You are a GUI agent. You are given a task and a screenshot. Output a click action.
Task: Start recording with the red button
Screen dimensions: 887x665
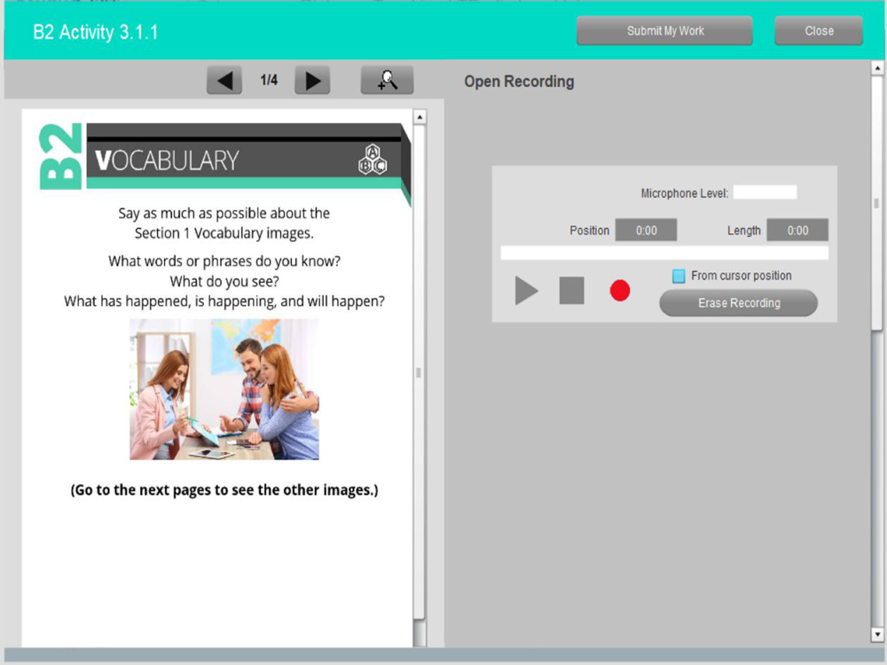pyautogui.click(x=620, y=291)
